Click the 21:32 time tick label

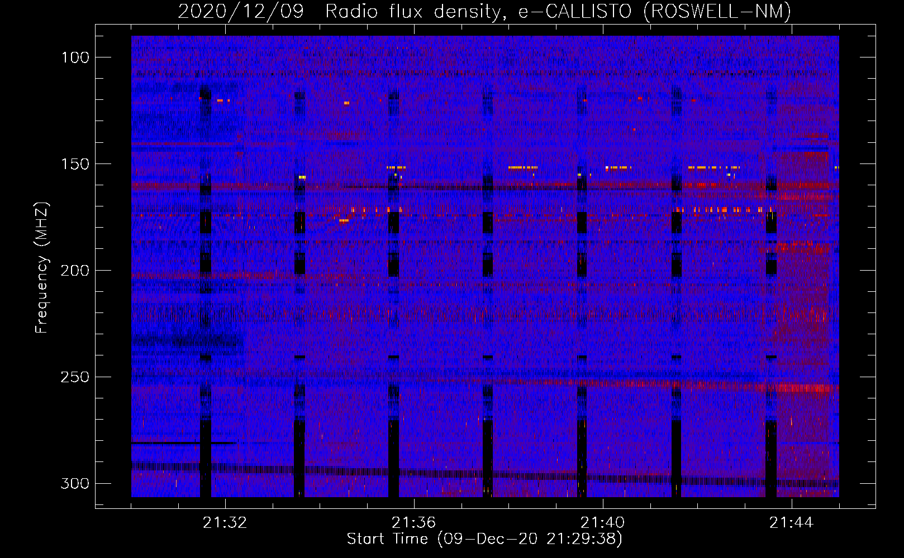[x=225, y=523]
